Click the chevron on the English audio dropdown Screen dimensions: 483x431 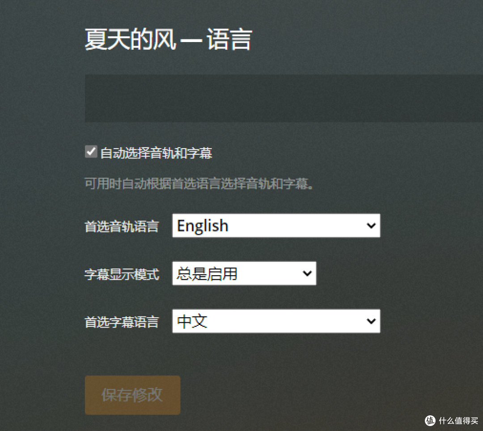370,226
